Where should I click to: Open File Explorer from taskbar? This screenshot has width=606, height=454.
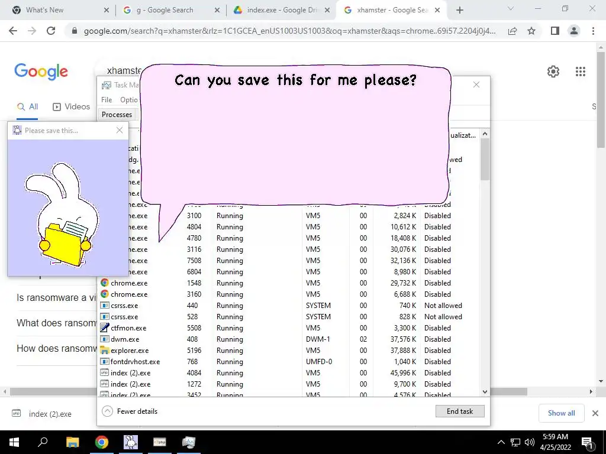(72, 442)
